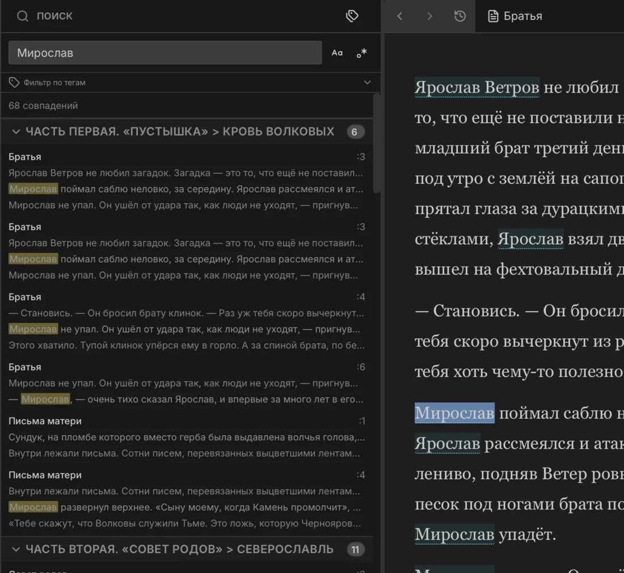Open the tags icon in search header
Screen dimensions: 624x573
352,16
